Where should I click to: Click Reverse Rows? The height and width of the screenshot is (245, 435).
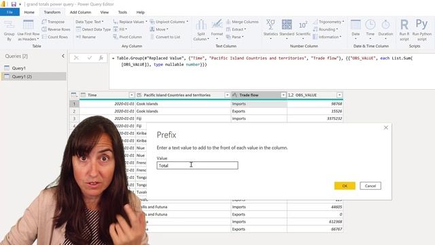(56, 29)
